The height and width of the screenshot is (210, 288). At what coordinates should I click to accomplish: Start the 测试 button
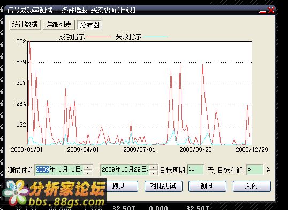tap(207, 186)
